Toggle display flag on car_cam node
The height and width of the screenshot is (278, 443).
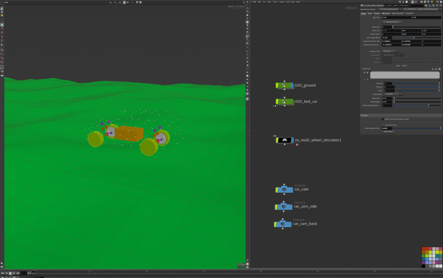292,189
